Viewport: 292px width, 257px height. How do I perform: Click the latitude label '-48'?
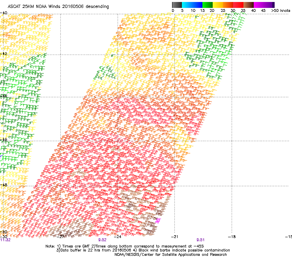[x=4, y=185]
